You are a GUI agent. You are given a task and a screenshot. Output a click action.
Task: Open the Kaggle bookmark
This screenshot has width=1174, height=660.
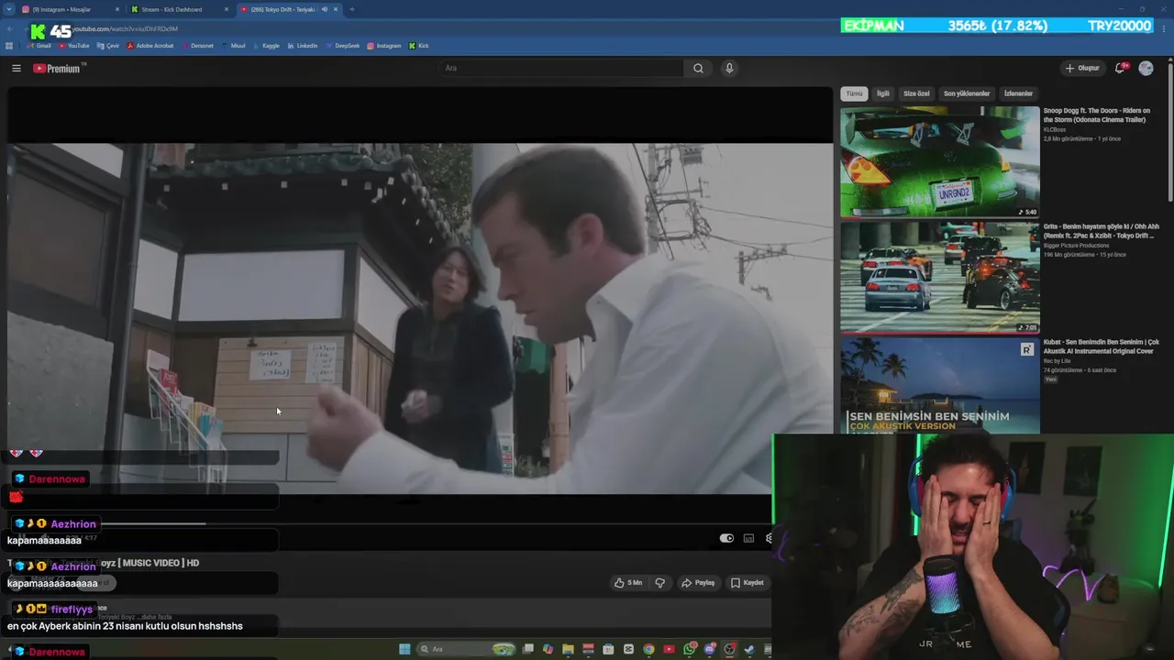tap(266, 46)
